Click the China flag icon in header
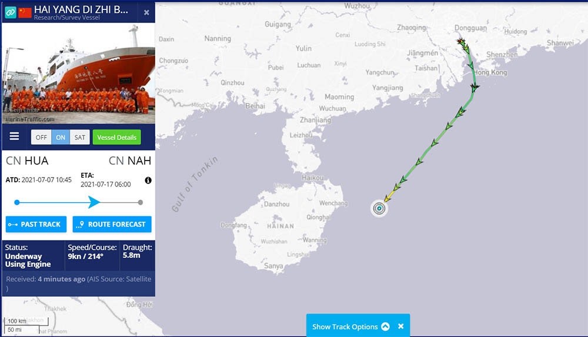The image size is (588, 337). tap(25, 12)
